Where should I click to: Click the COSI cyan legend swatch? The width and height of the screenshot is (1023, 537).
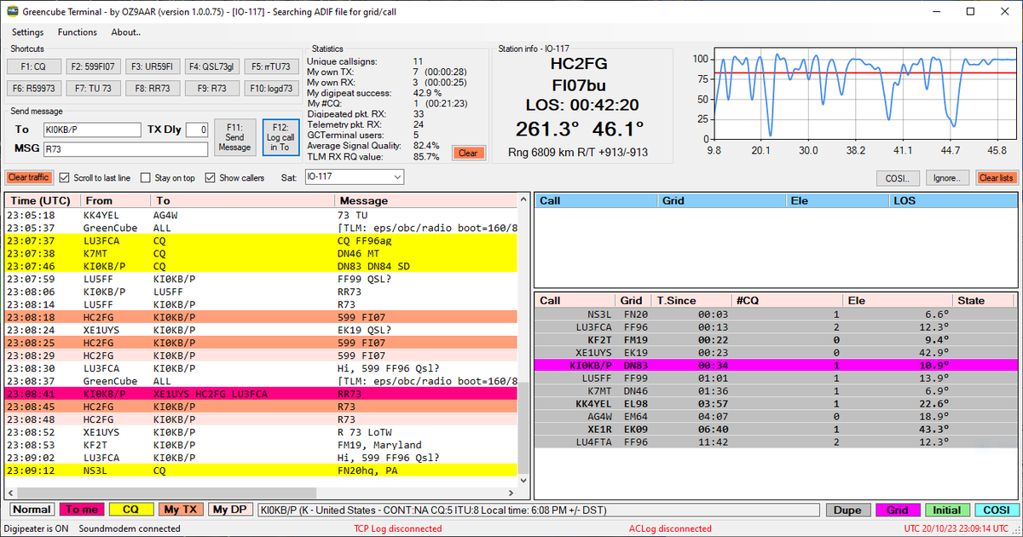coord(997,510)
